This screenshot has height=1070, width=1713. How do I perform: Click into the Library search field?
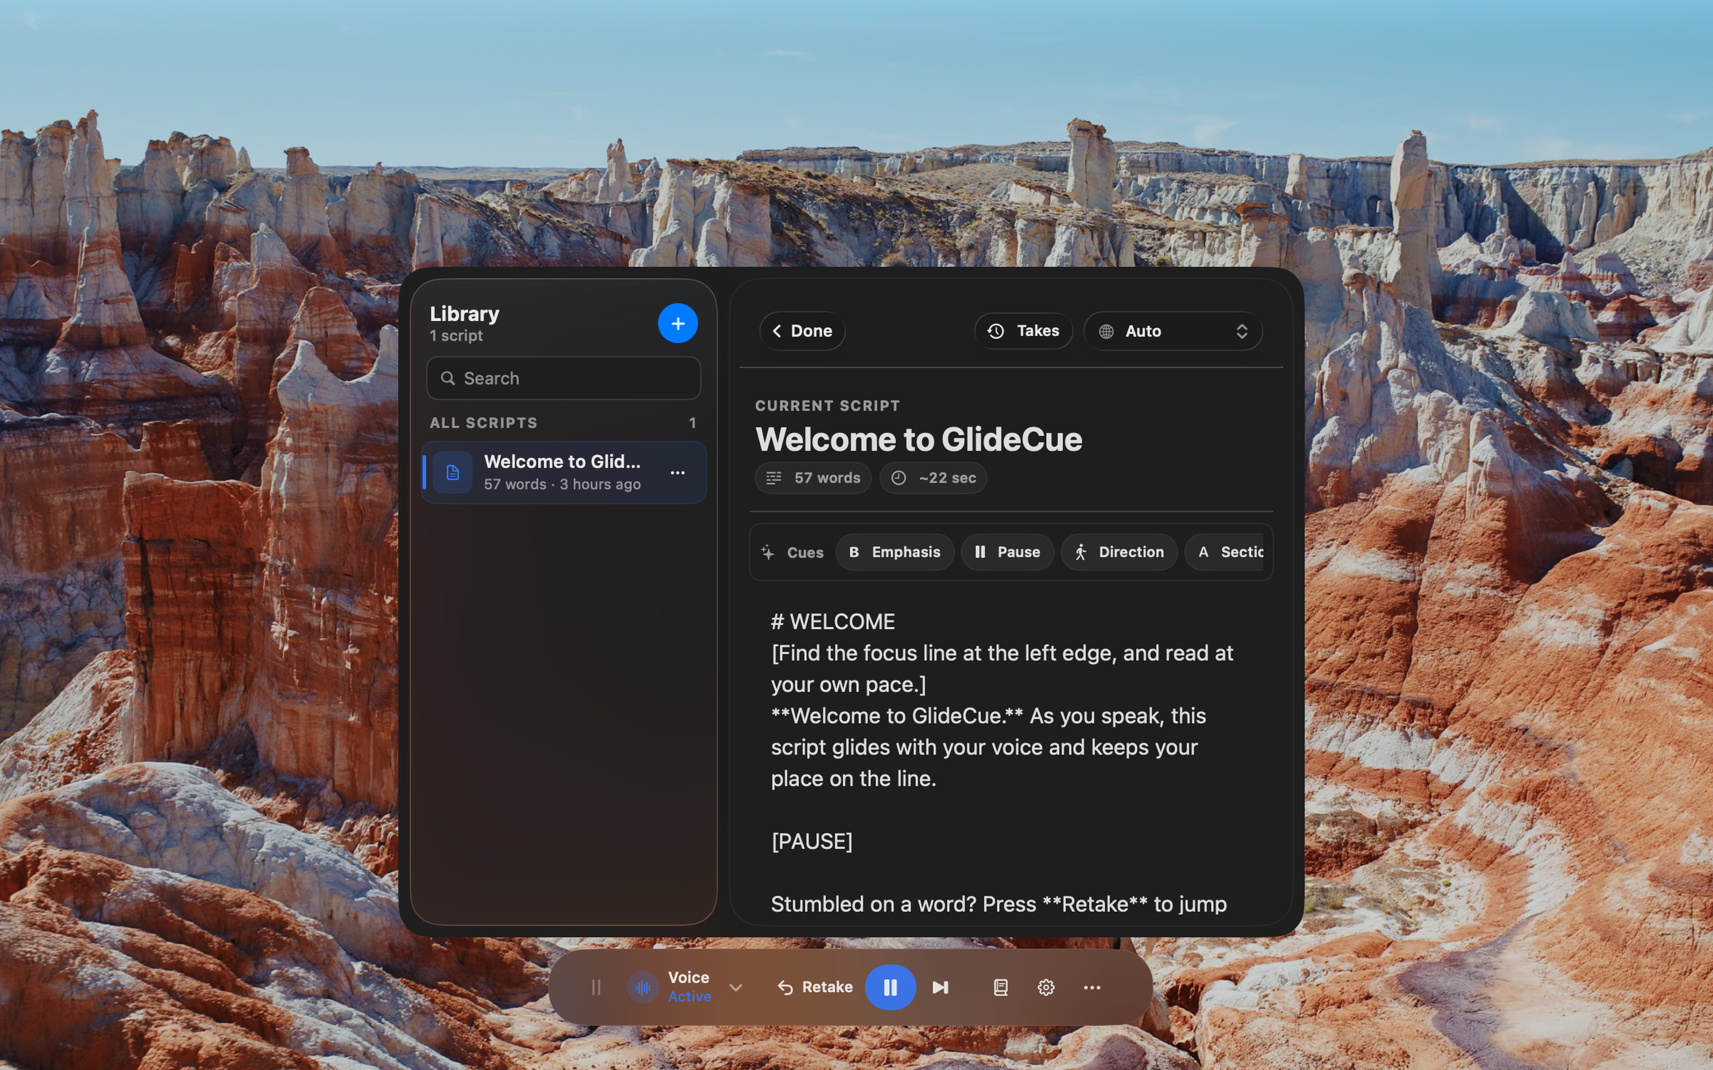point(563,378)
